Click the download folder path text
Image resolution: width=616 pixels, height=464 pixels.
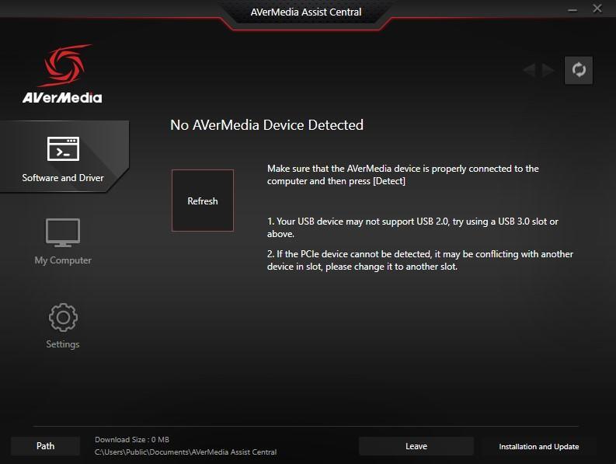click(186, 452)
